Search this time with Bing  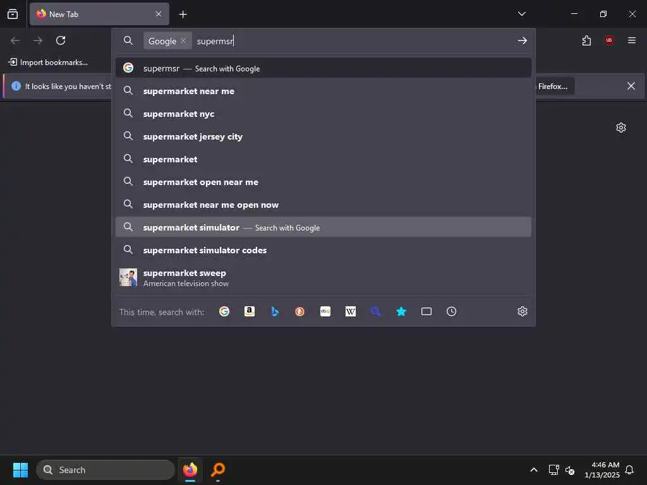(x=275, y=311)
